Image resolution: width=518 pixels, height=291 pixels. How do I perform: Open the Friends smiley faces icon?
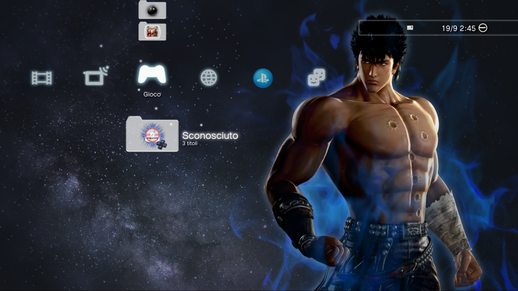click(317, 77)
